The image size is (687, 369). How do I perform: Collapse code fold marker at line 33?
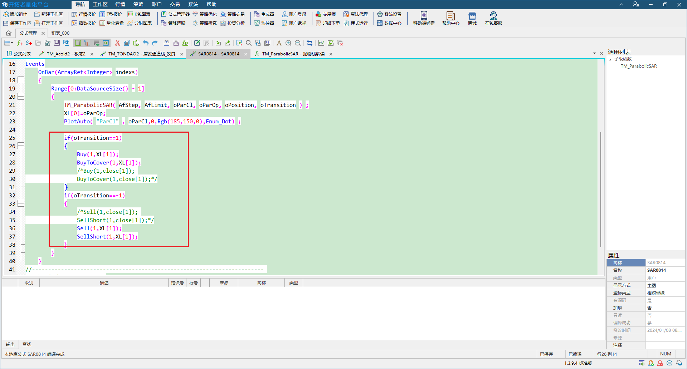point(21,203)
